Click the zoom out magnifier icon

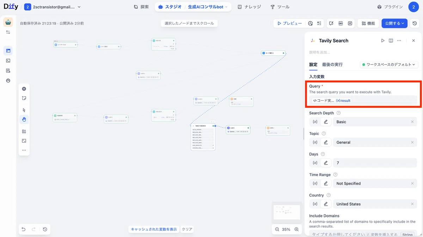click(277, 229)
